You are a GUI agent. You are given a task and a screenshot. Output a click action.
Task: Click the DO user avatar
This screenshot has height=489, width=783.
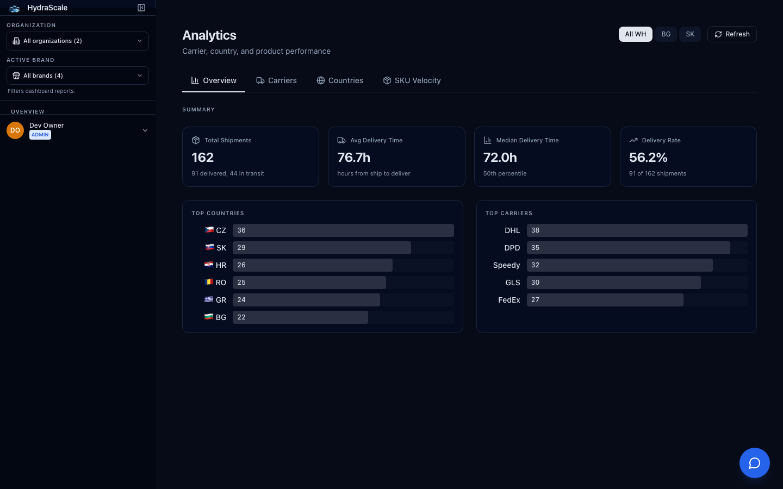pyautogui.click(x=15, y=130)
